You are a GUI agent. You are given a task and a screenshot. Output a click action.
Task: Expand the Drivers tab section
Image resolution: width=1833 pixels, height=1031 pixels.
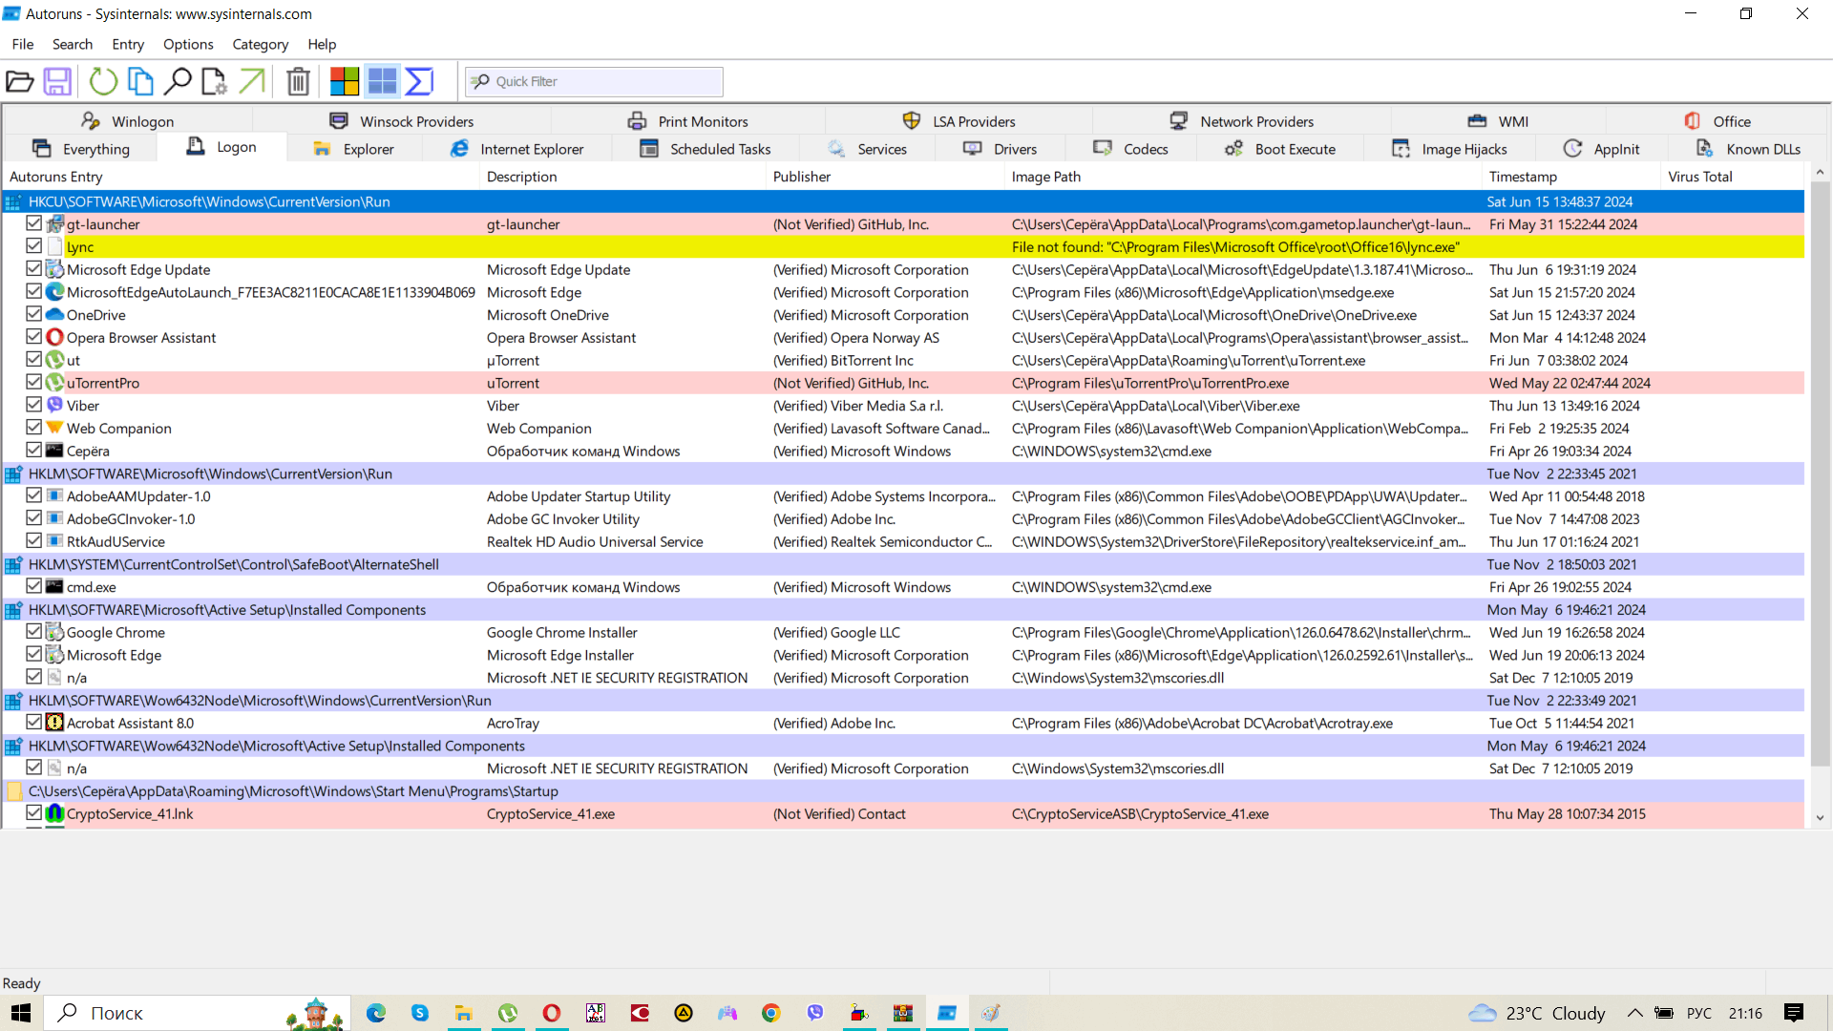tap(1015, 149)
